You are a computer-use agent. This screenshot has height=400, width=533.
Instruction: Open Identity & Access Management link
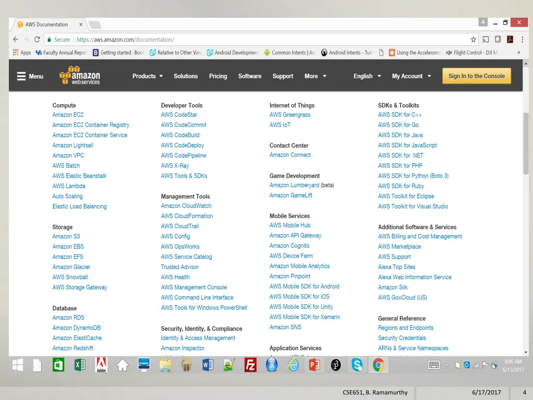click(198, 338)
